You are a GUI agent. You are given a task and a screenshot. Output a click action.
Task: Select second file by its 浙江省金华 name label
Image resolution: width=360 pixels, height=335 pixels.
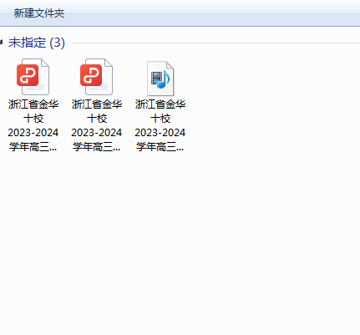[97, 104]
